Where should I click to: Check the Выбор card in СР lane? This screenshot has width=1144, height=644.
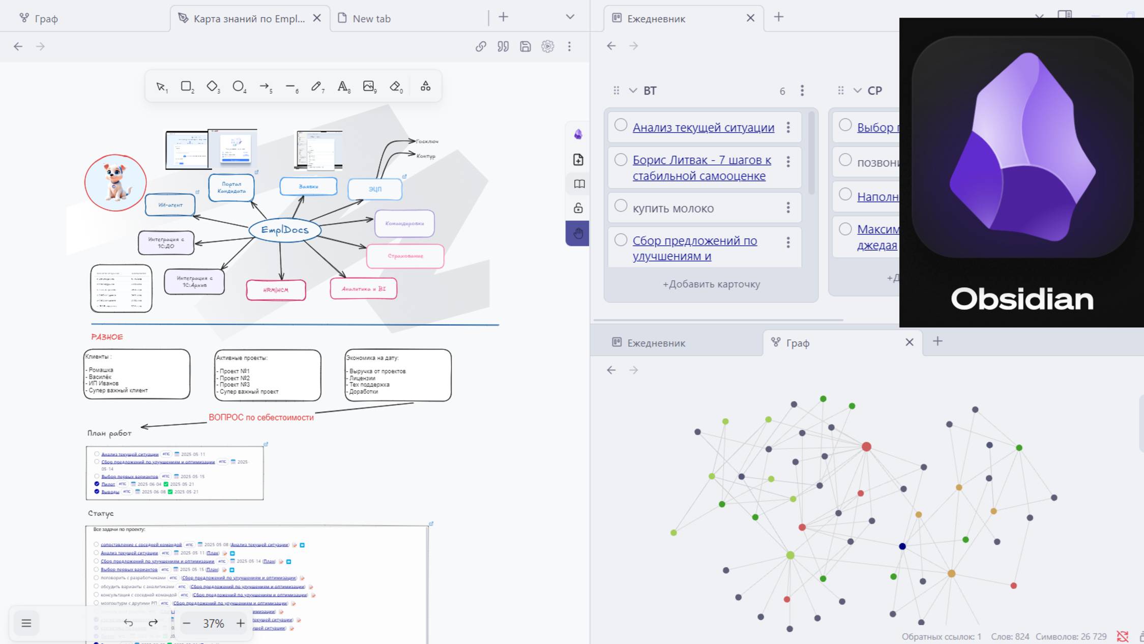[x=845, y=125]
